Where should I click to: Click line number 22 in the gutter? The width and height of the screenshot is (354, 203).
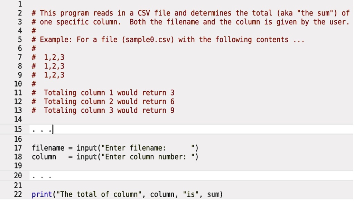click(18, 194)
